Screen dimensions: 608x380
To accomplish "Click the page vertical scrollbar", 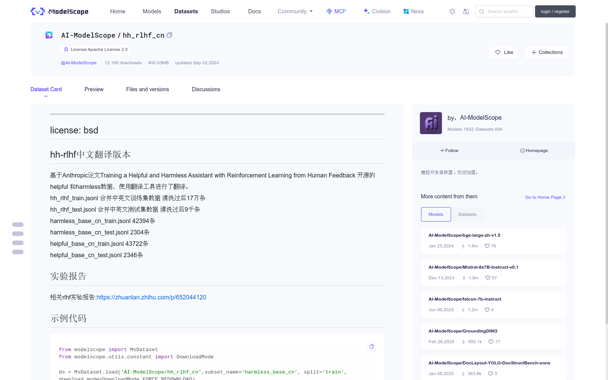I will [606, 173].
